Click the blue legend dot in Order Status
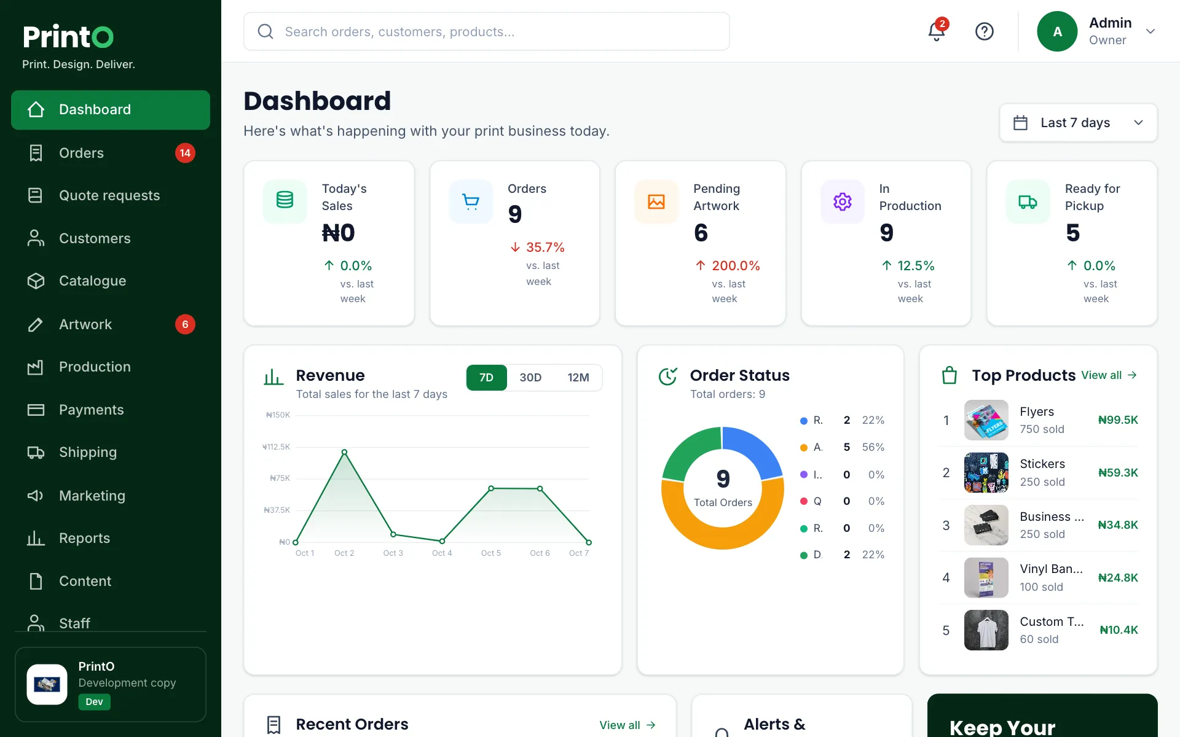Image resolution: width=1180 pixels, height=737 pixels. (804, 421)
